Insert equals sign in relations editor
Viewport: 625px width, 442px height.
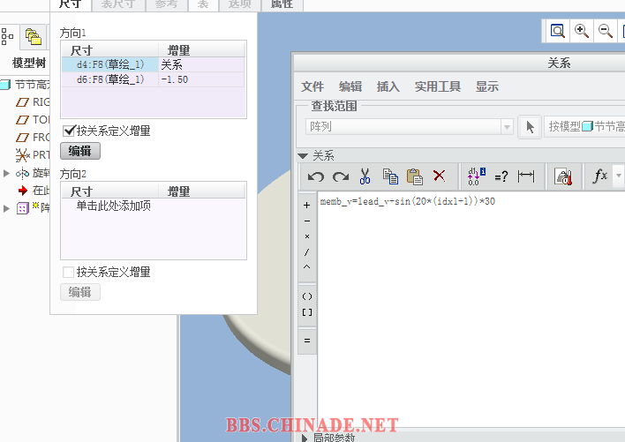[307, 341]
